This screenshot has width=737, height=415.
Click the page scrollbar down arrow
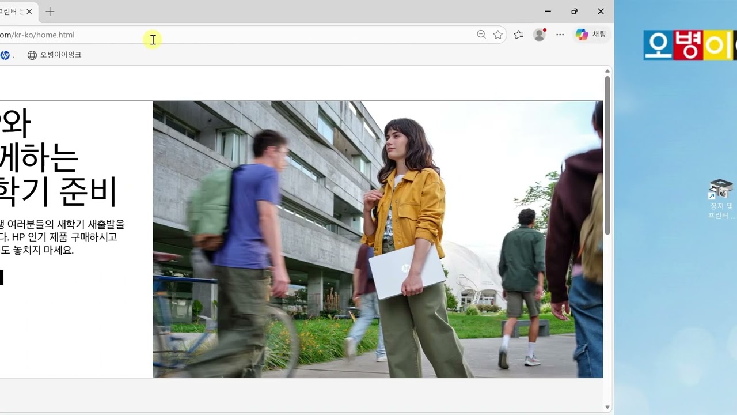click(607, 408)
